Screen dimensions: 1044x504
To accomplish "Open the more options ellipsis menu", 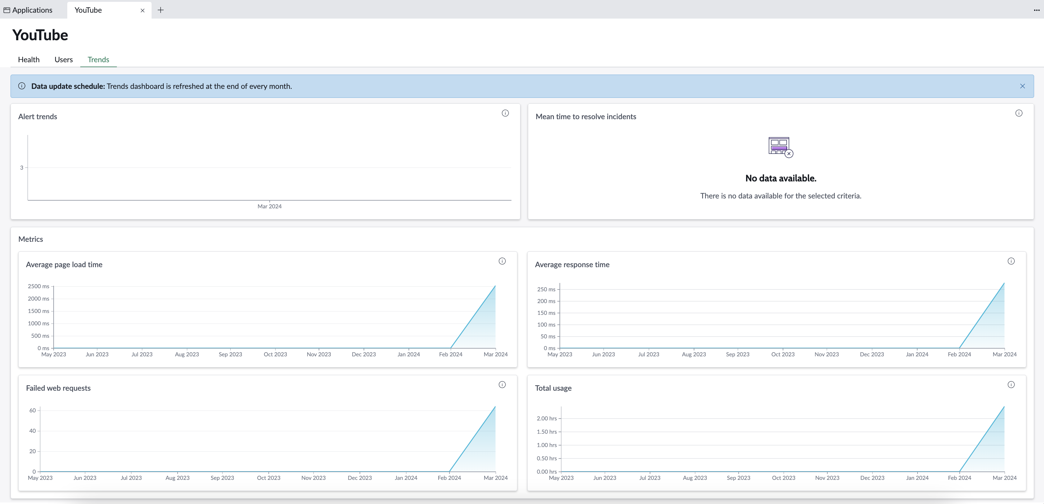I will point(1036,10).
